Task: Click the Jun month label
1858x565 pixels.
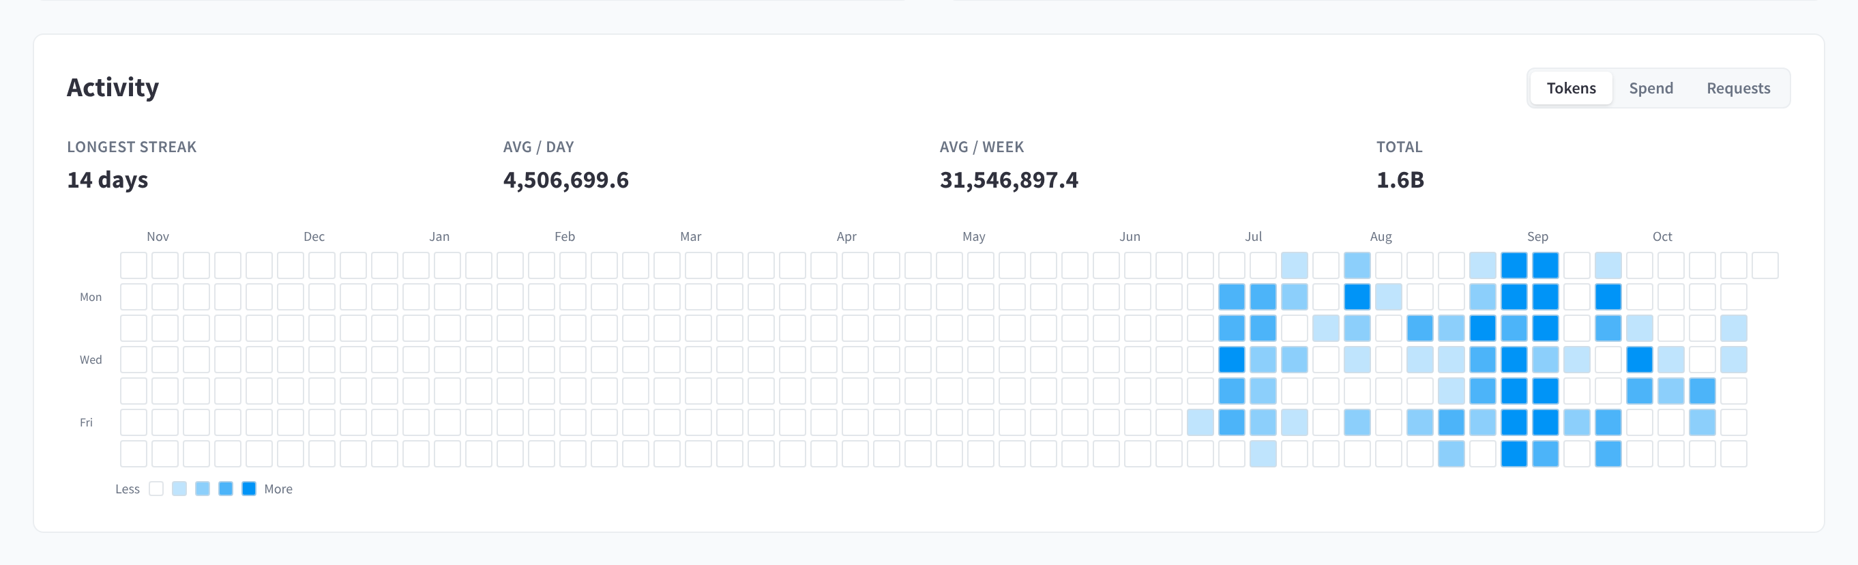Action: pyautogui.click(x=1130, y=237)
